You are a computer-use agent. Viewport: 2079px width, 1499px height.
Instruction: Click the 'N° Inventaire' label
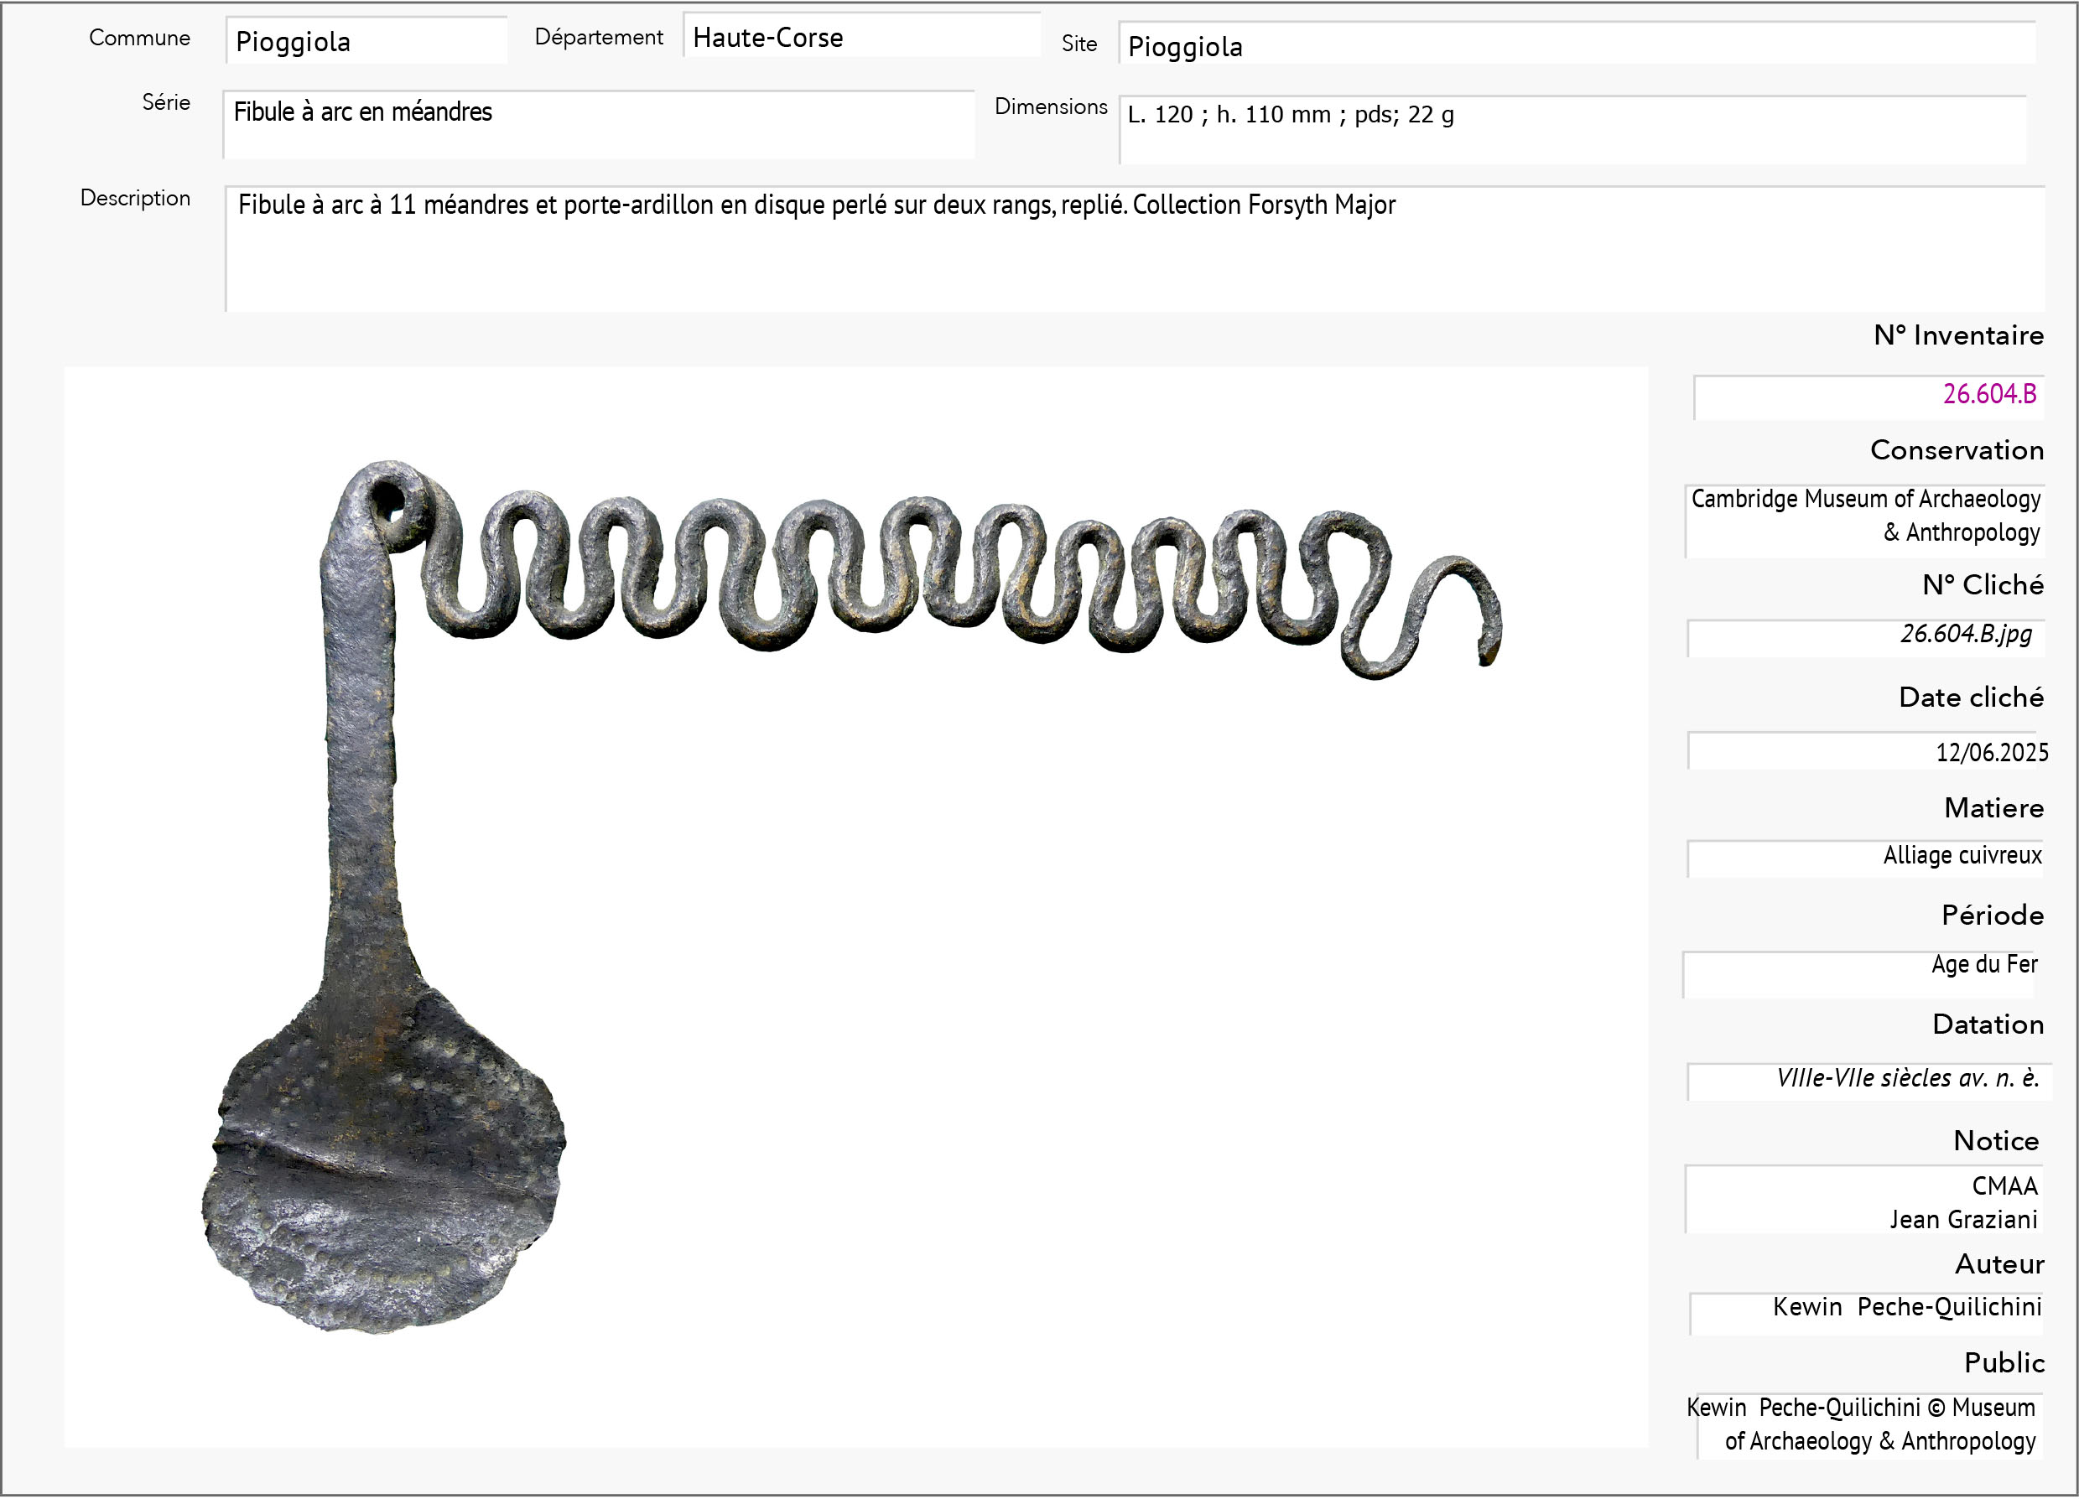click(x=1958, y=335)
